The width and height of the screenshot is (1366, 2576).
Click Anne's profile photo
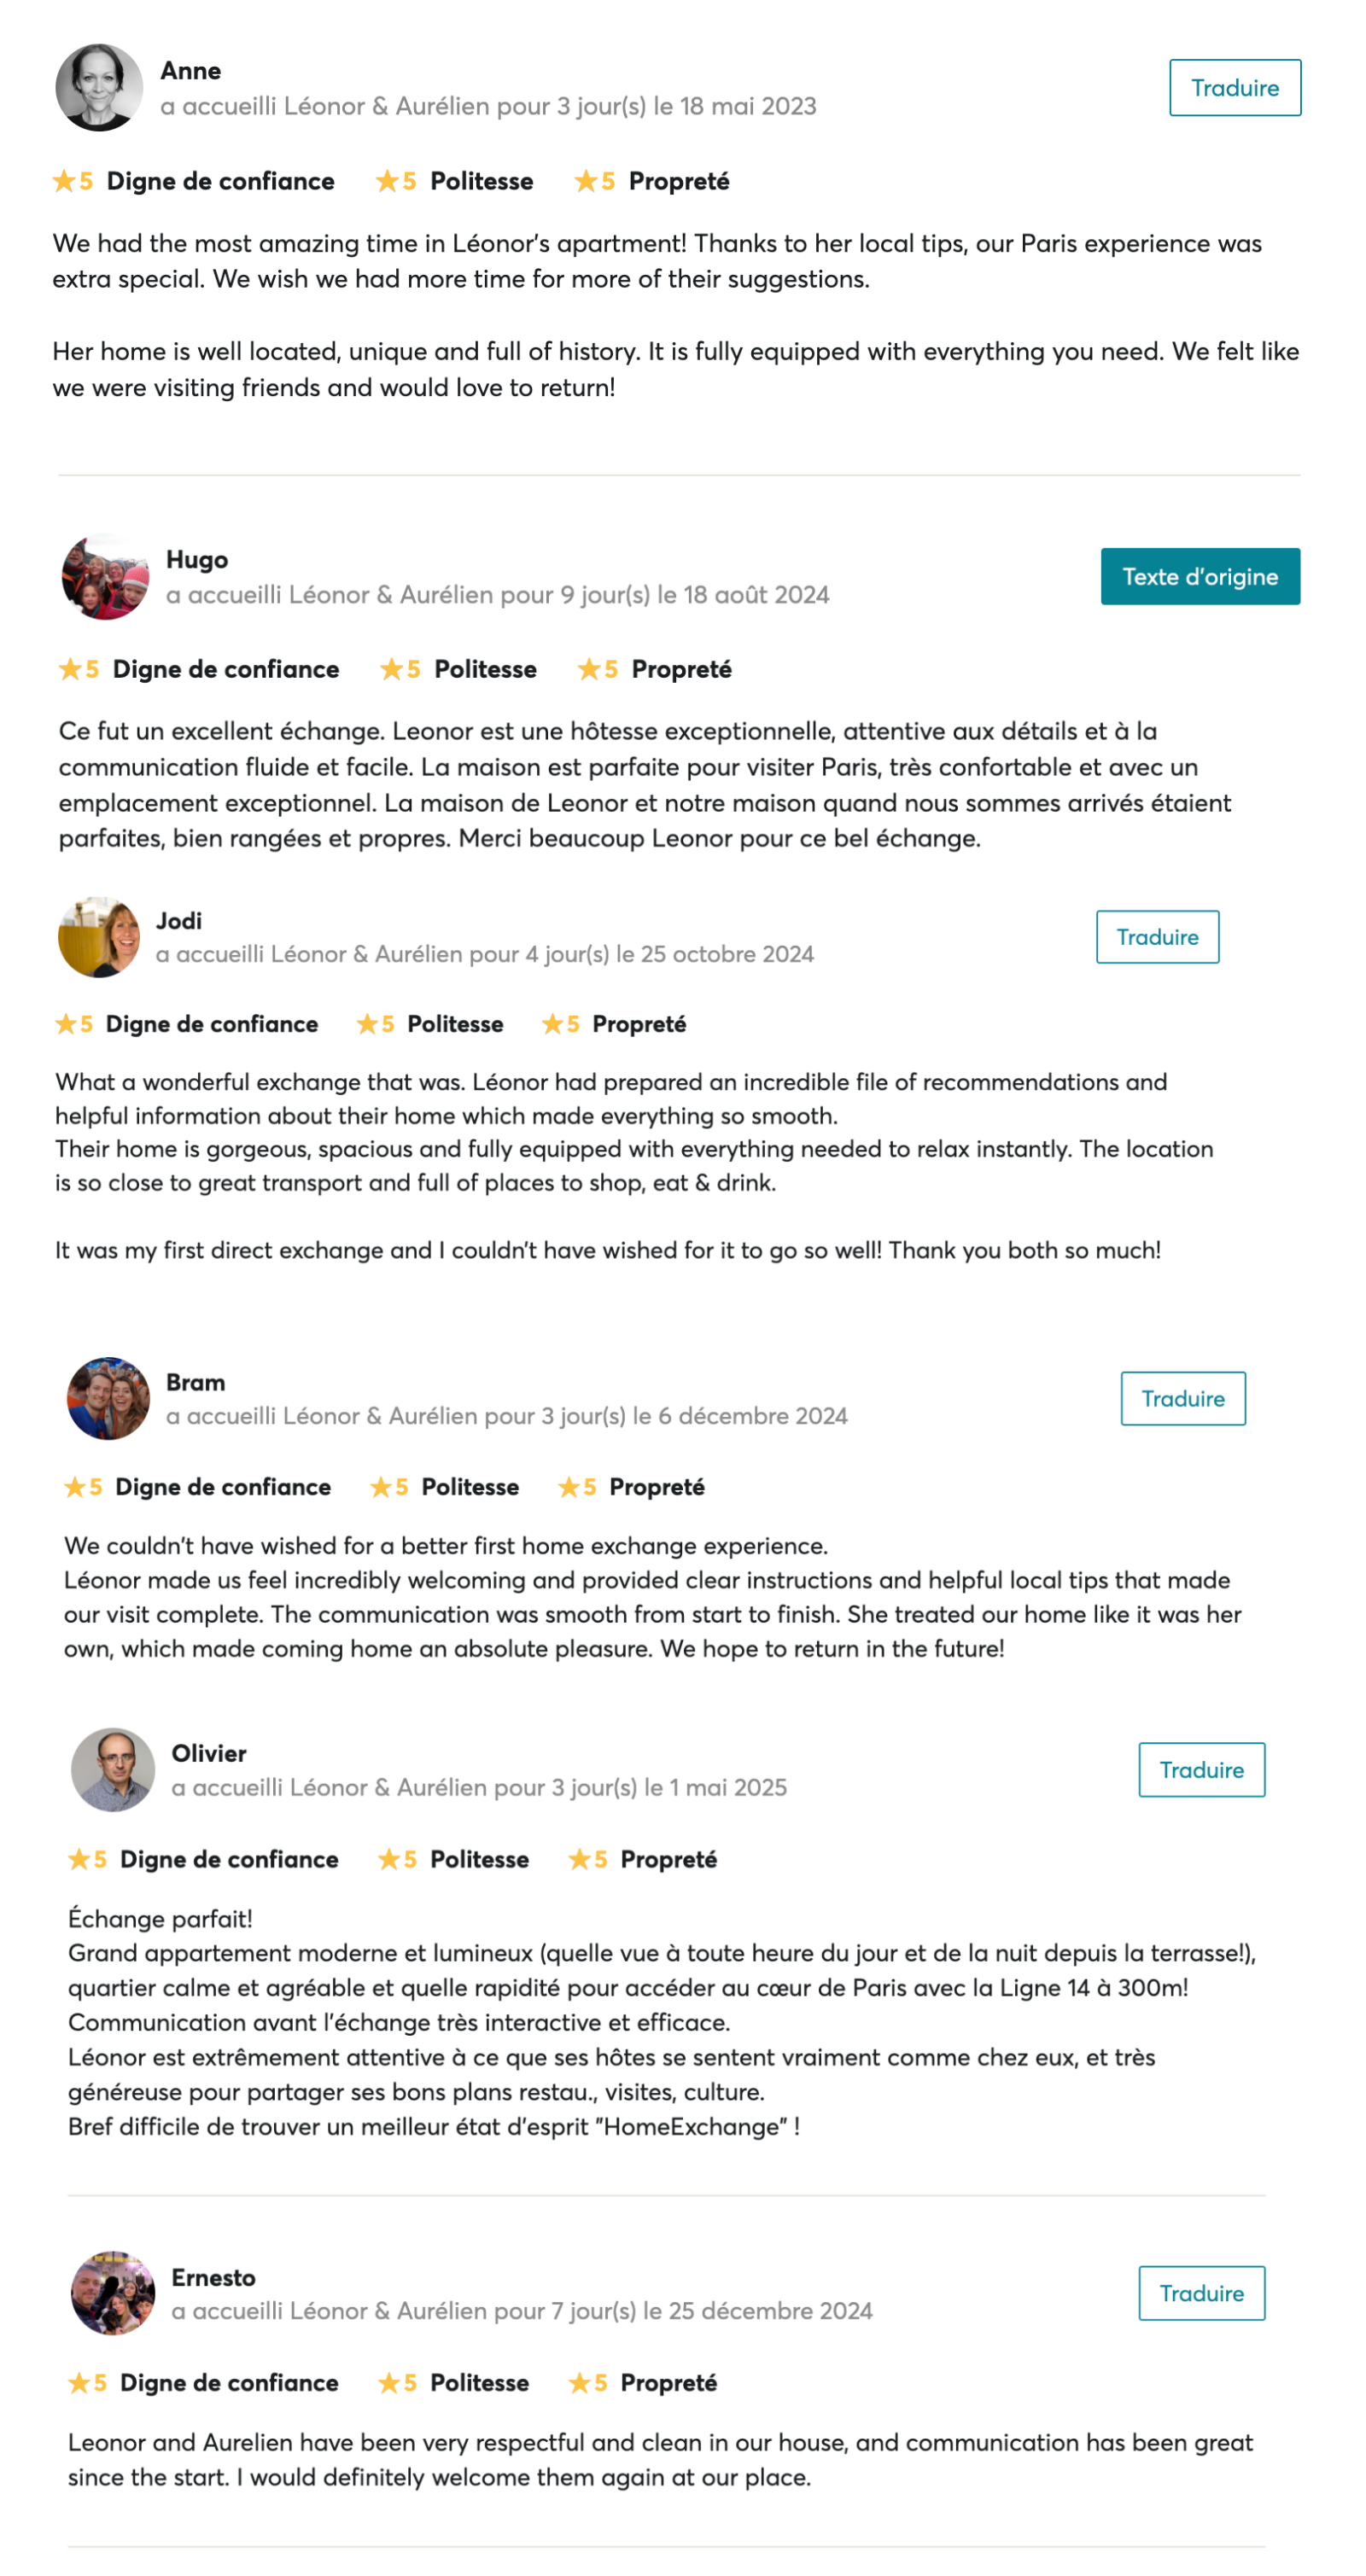[98, 88]
